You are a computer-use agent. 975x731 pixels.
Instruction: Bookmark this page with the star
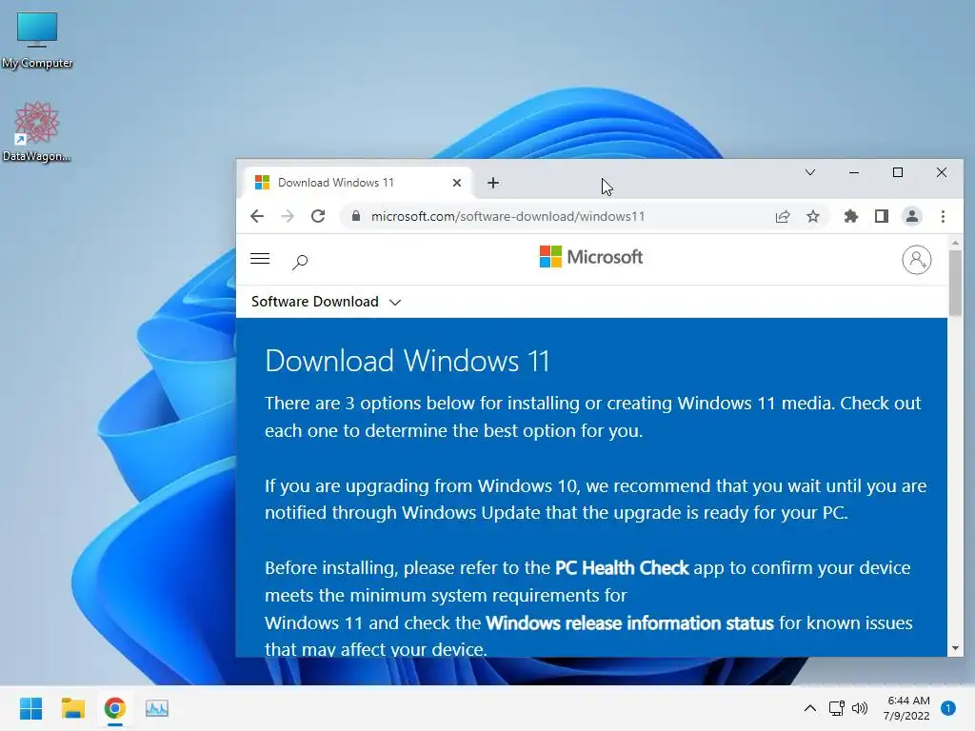[813, 216]
